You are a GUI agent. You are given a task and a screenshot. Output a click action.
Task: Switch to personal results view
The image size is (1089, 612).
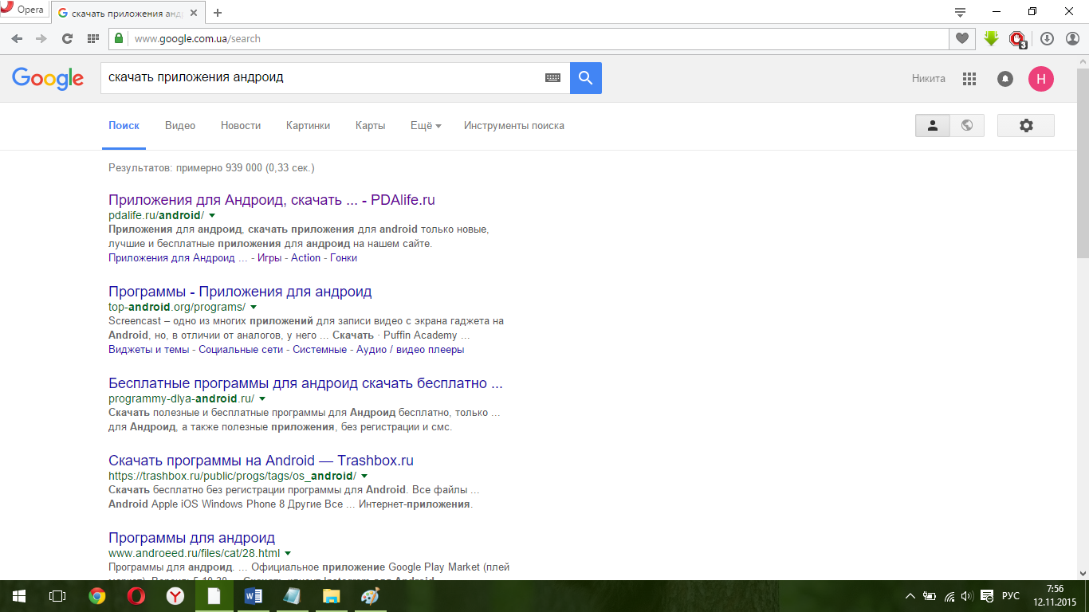coord(933,126)
